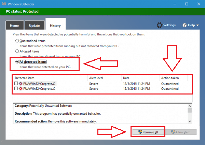
Task: Click the Windows Defender castle icon in title bar
Action: point(4,4)
